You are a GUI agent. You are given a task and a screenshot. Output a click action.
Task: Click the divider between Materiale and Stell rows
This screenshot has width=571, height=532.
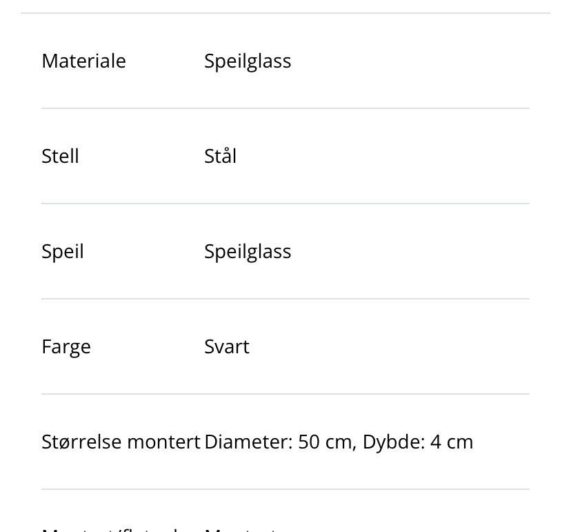point(285,108)
